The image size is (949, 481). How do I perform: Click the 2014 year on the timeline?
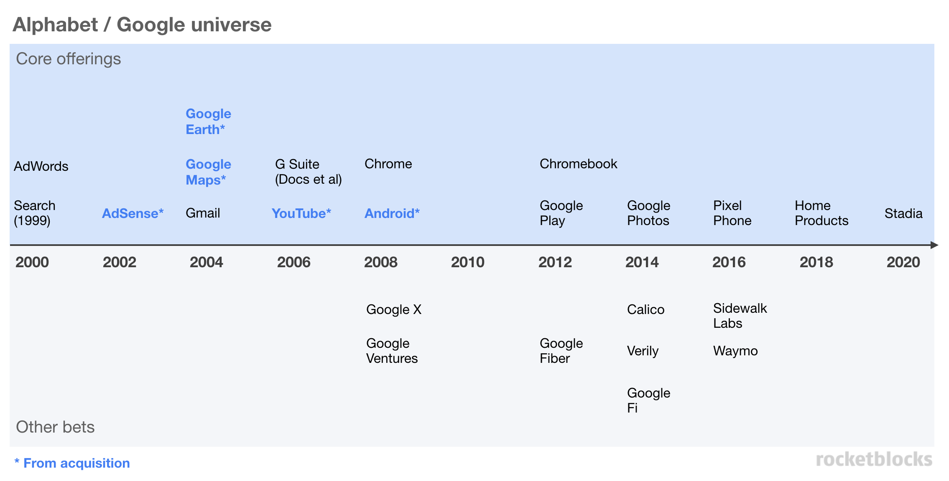point(642,262)
